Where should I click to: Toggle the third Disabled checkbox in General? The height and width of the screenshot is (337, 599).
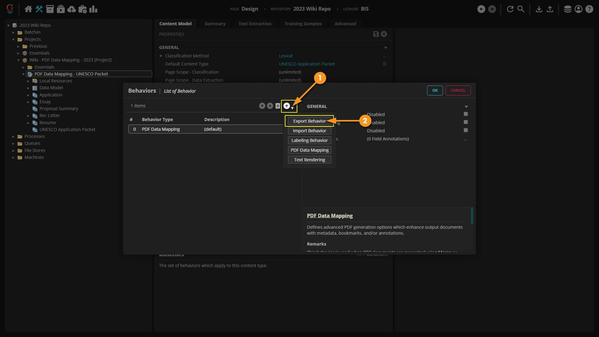point(466,130)
